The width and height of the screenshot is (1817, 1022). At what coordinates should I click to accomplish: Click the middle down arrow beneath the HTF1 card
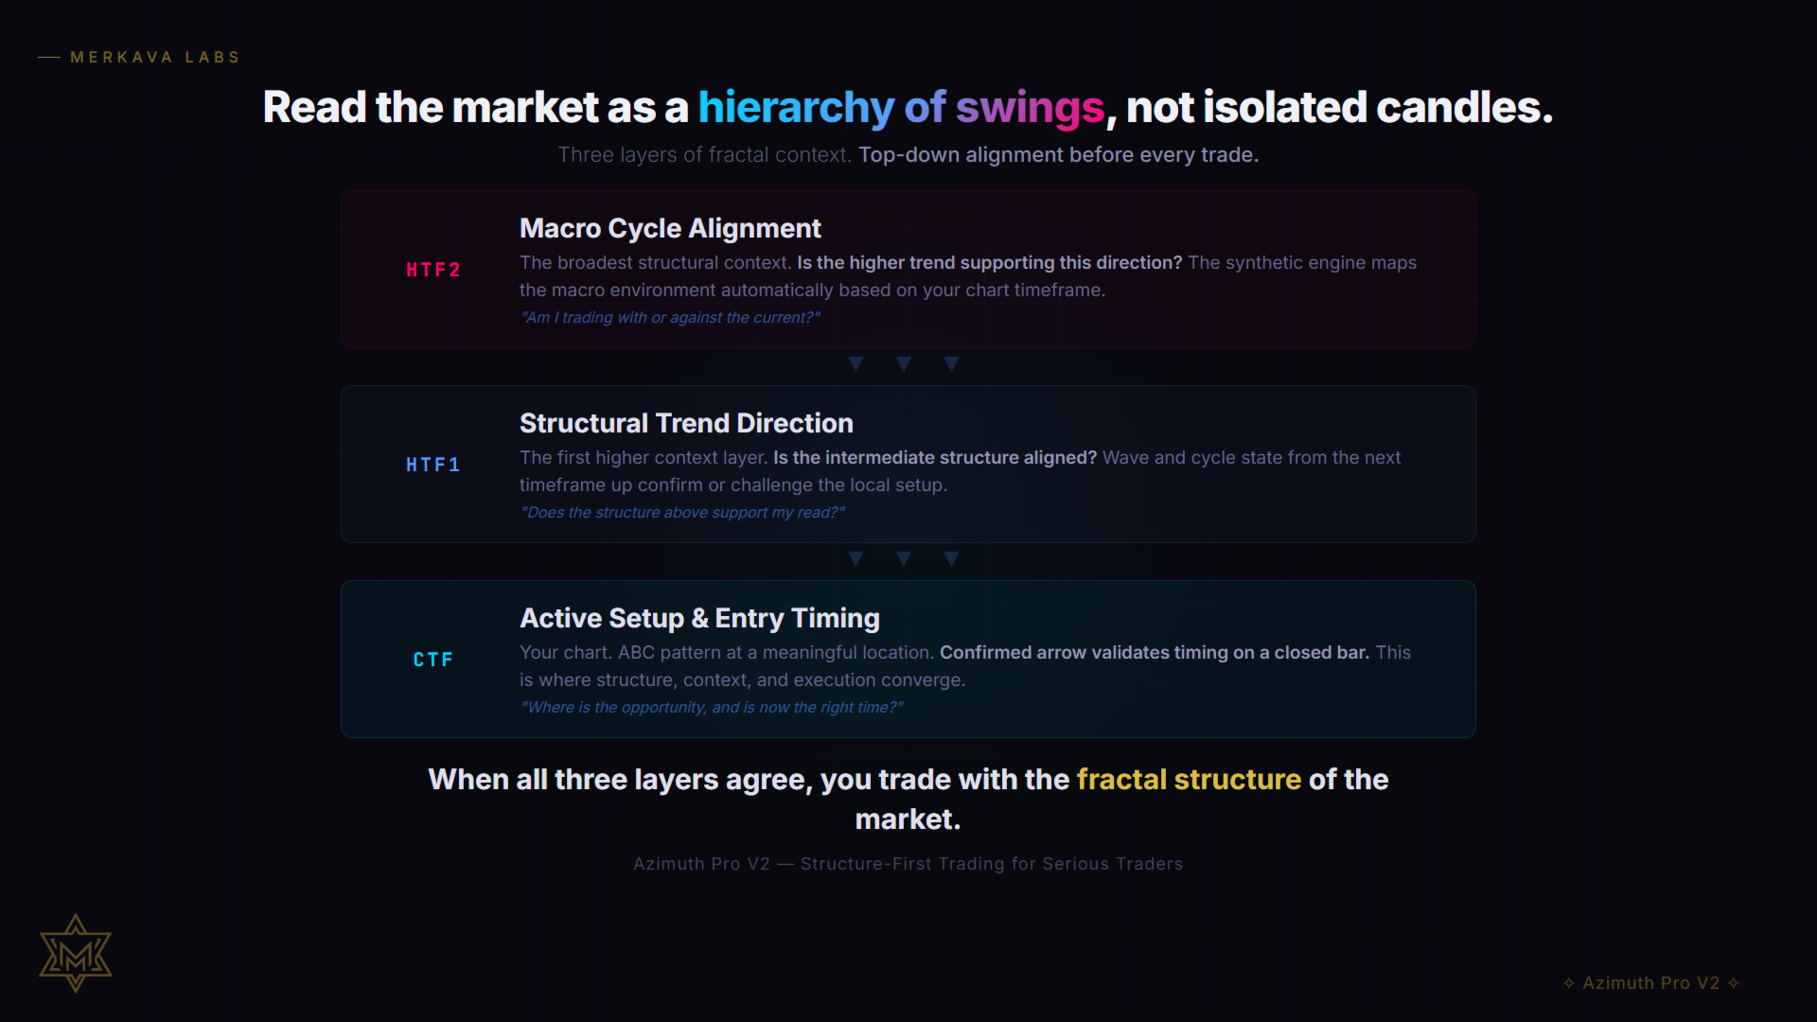click(x=904, y=559)
